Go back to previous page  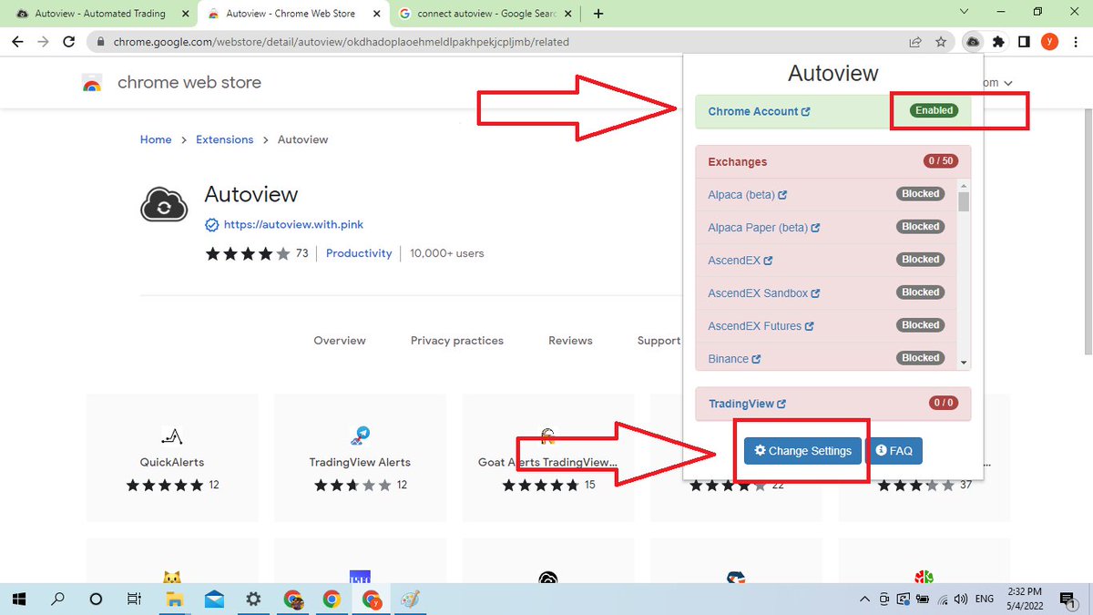pos(17,42)
